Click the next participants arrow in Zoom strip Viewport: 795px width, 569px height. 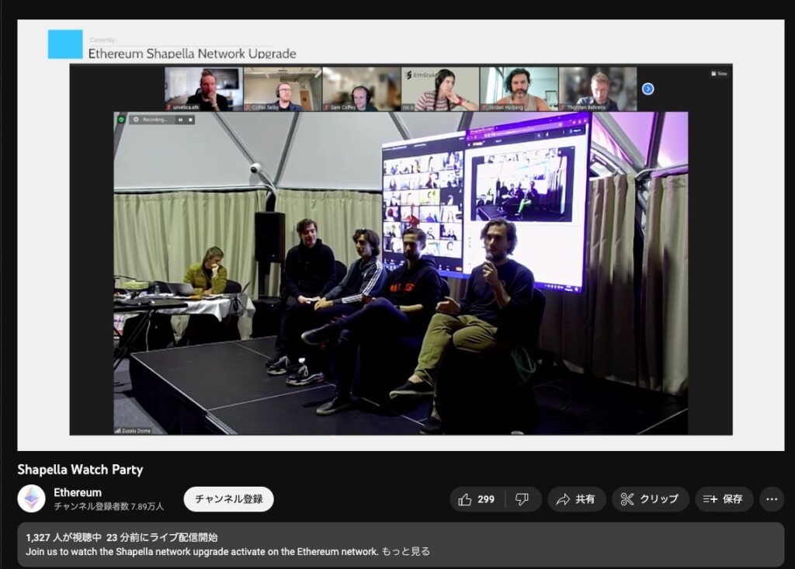point(648,89)
